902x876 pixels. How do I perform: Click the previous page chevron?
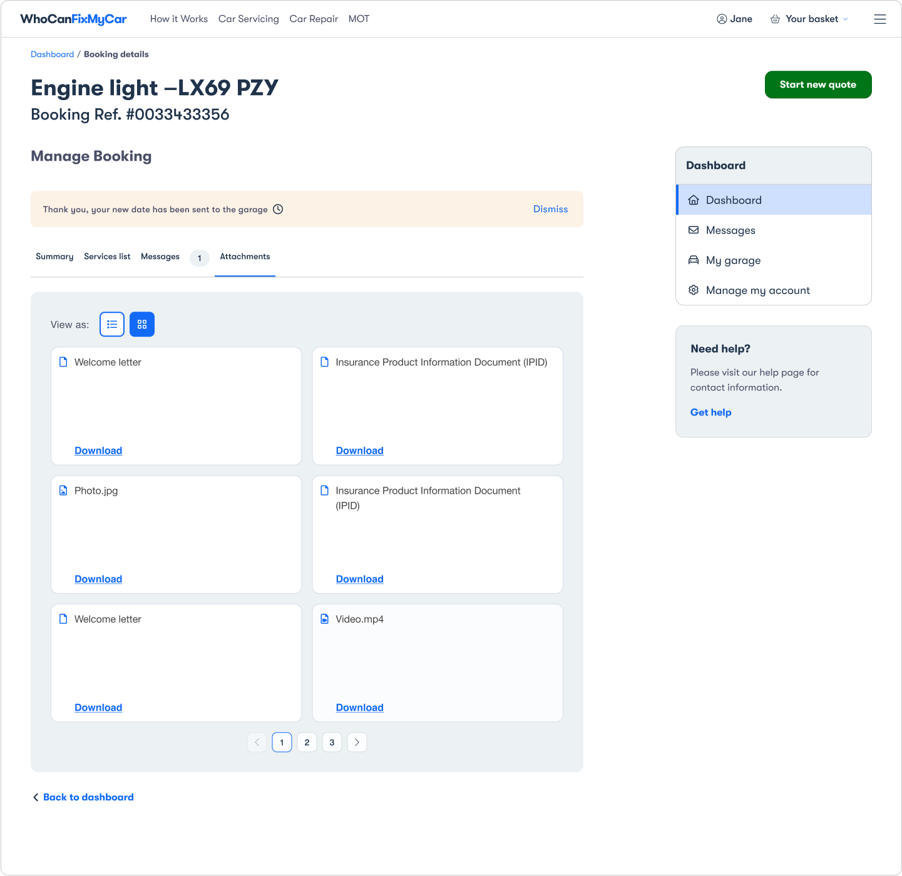257,742
